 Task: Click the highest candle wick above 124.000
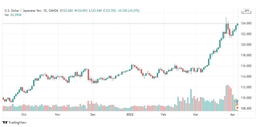[226, 20]
